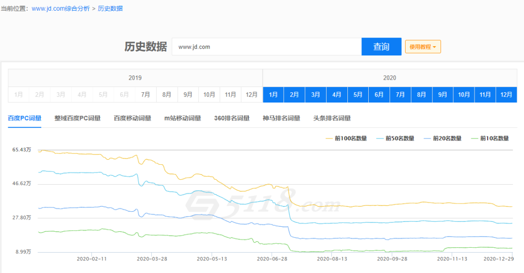Click the 2020-02-11 axis date label

click(92, 259)
